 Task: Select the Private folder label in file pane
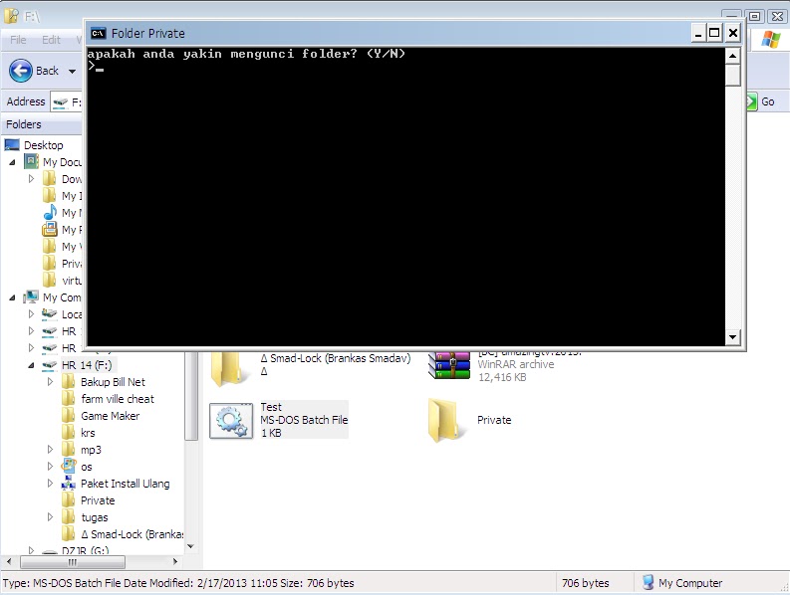coord(494,420)
